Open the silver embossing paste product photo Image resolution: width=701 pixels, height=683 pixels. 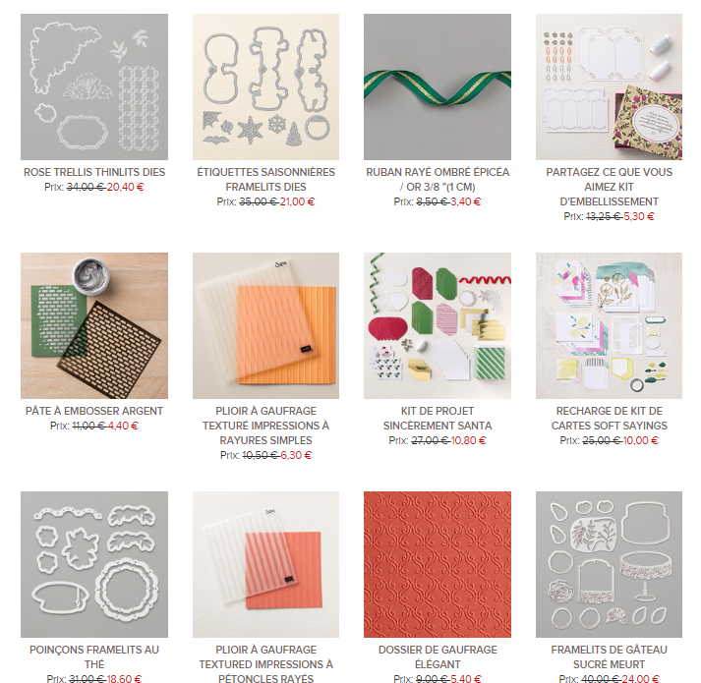[94, 325]
